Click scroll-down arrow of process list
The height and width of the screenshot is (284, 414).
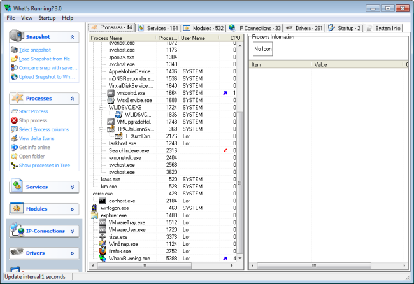point(239,259)
